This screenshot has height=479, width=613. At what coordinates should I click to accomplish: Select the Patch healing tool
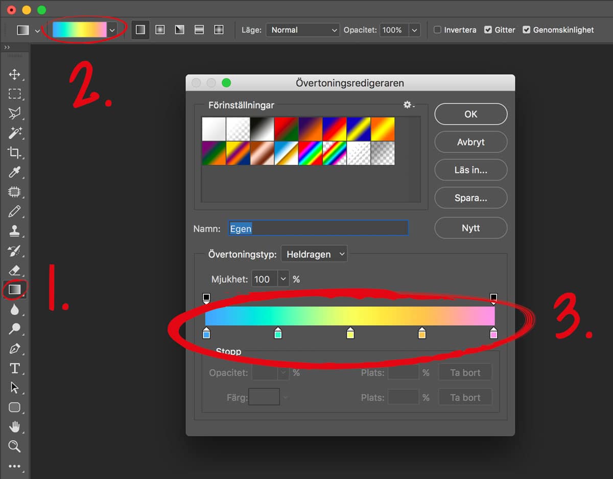pos(14,191)
